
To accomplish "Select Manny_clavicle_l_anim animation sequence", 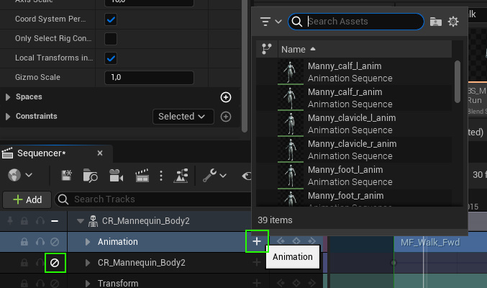I will pyautogui.click(x=354, y=124).
